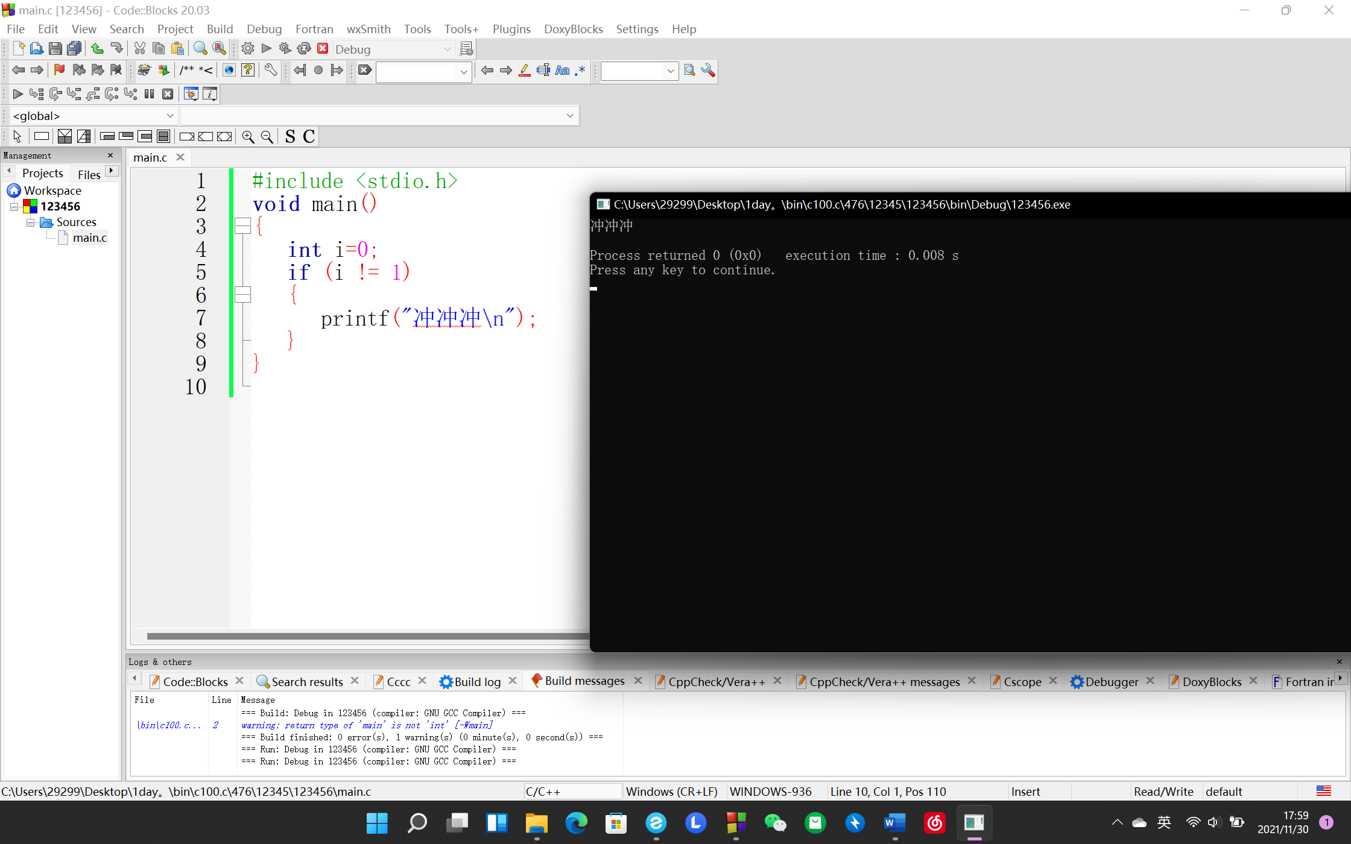Click the Replace magnifier icon

pyautogui.click(x=220, y=49)
